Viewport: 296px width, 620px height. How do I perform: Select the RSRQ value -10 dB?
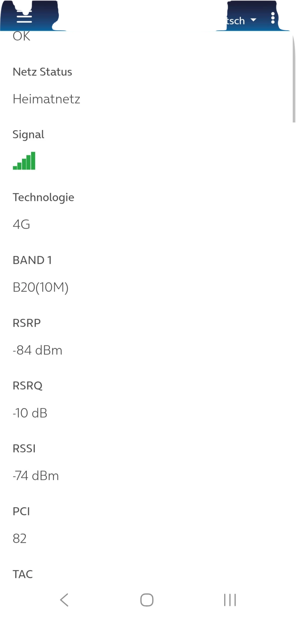click(x=30, y=413)
